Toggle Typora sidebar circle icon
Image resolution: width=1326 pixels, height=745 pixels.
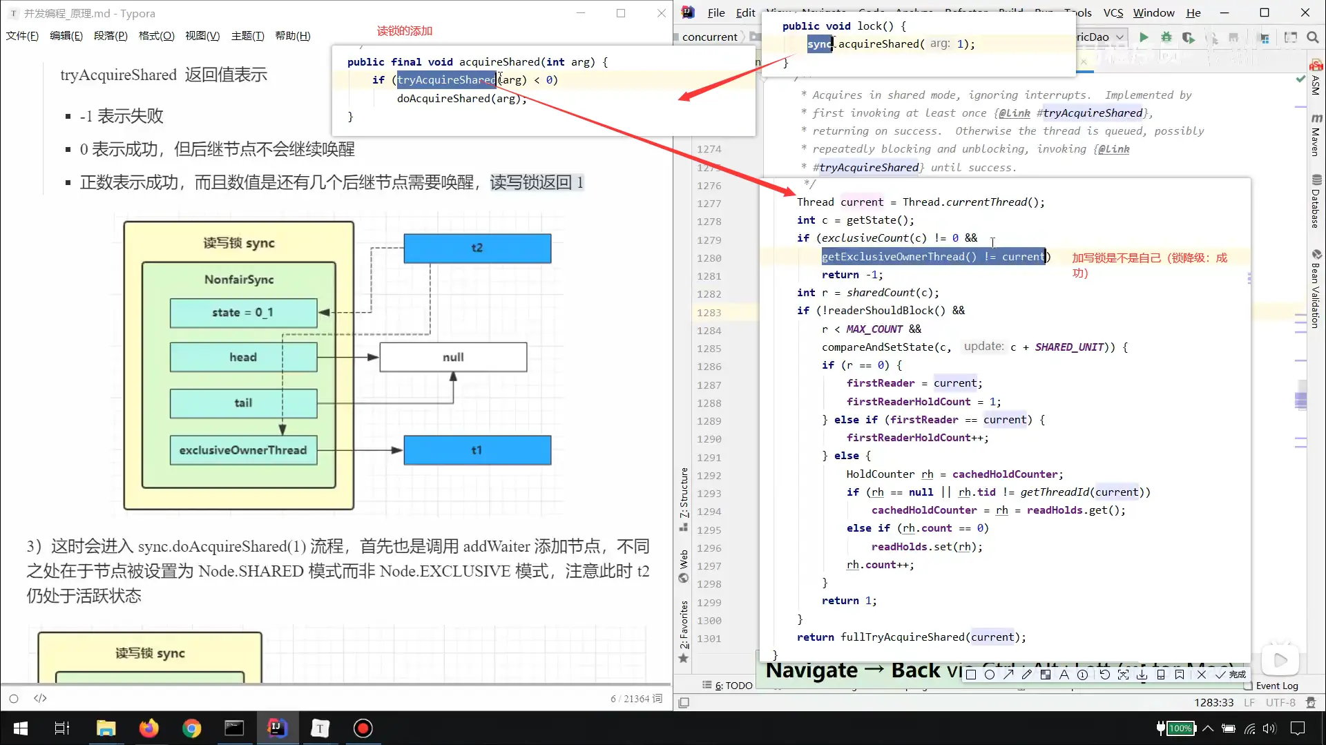[x=14, y=699]
